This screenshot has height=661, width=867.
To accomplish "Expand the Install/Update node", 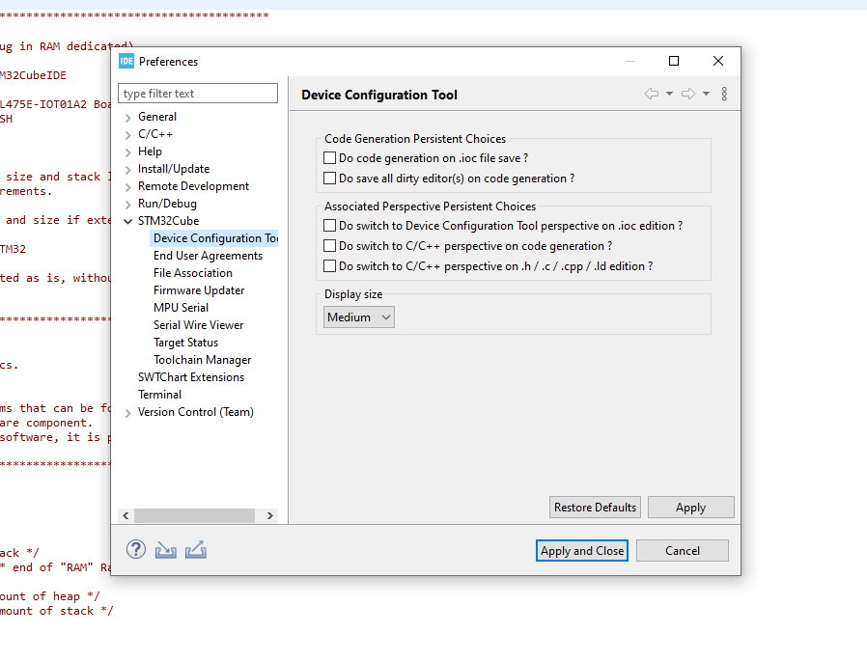I will pos(127,169).
